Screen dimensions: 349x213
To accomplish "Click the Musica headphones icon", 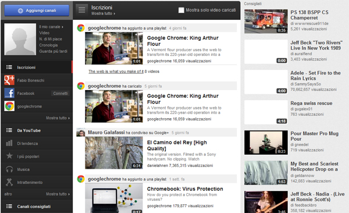I will click(9, 169).
